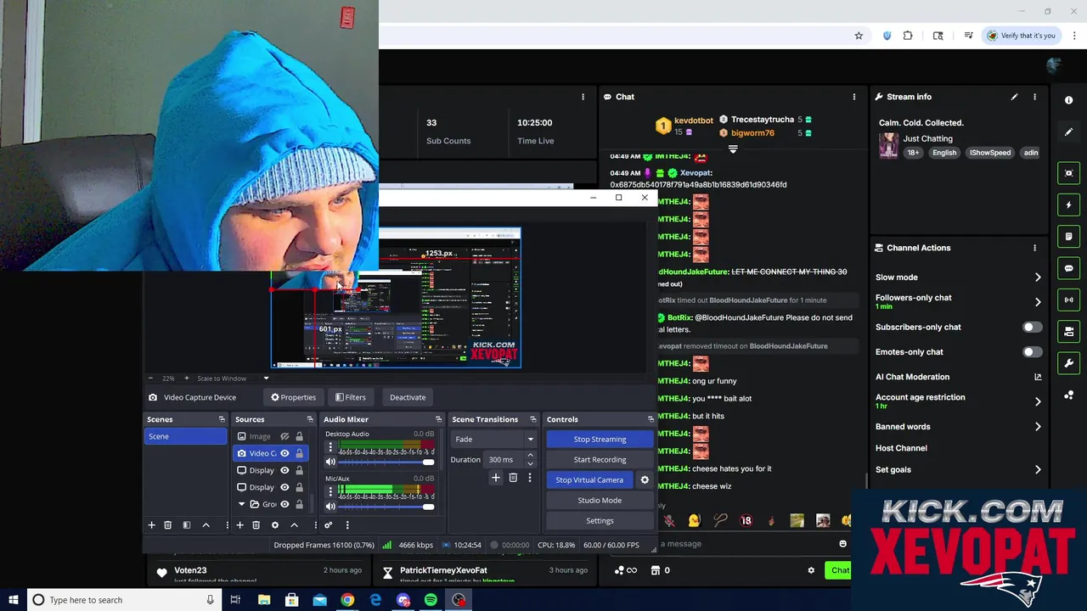Mute Desktop Audio speaker icon
Image resolution: width=1087 pixels, height=611 pixels.
coord(330,462)
